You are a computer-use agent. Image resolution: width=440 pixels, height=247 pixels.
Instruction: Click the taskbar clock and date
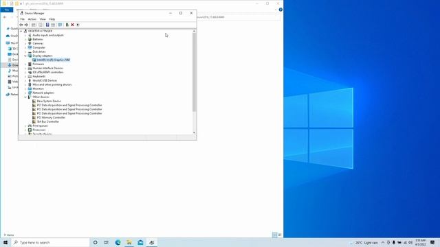click(x=421, y=242)
